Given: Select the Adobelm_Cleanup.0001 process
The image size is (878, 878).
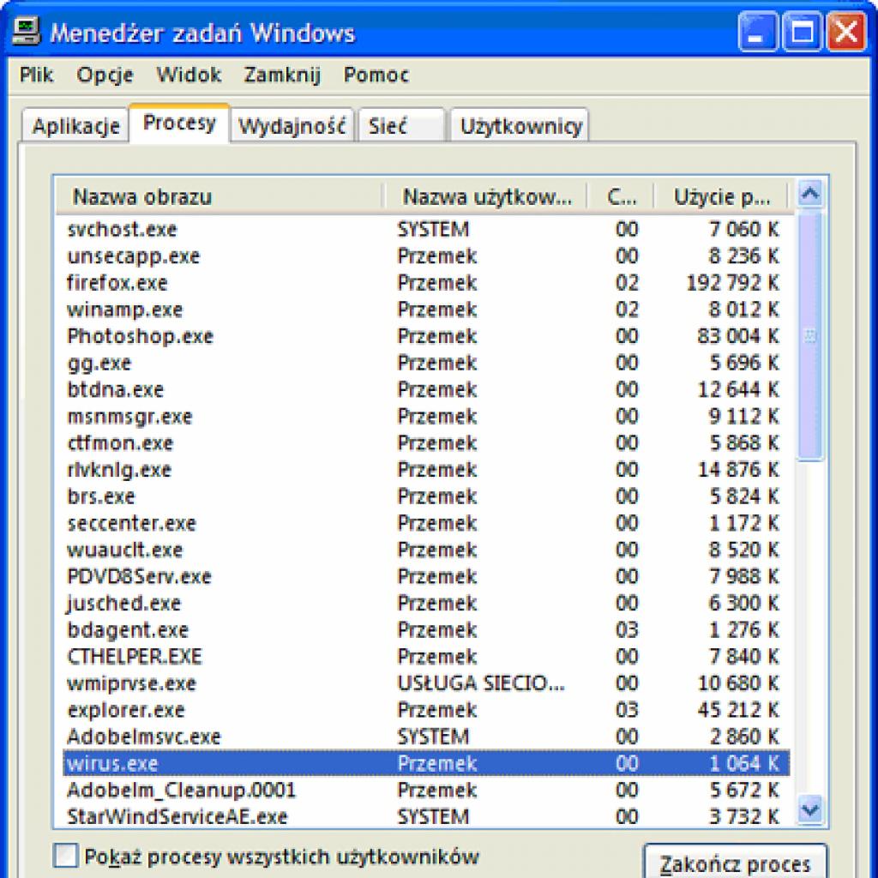Looking at the screenshot, I should pos(425,790).
